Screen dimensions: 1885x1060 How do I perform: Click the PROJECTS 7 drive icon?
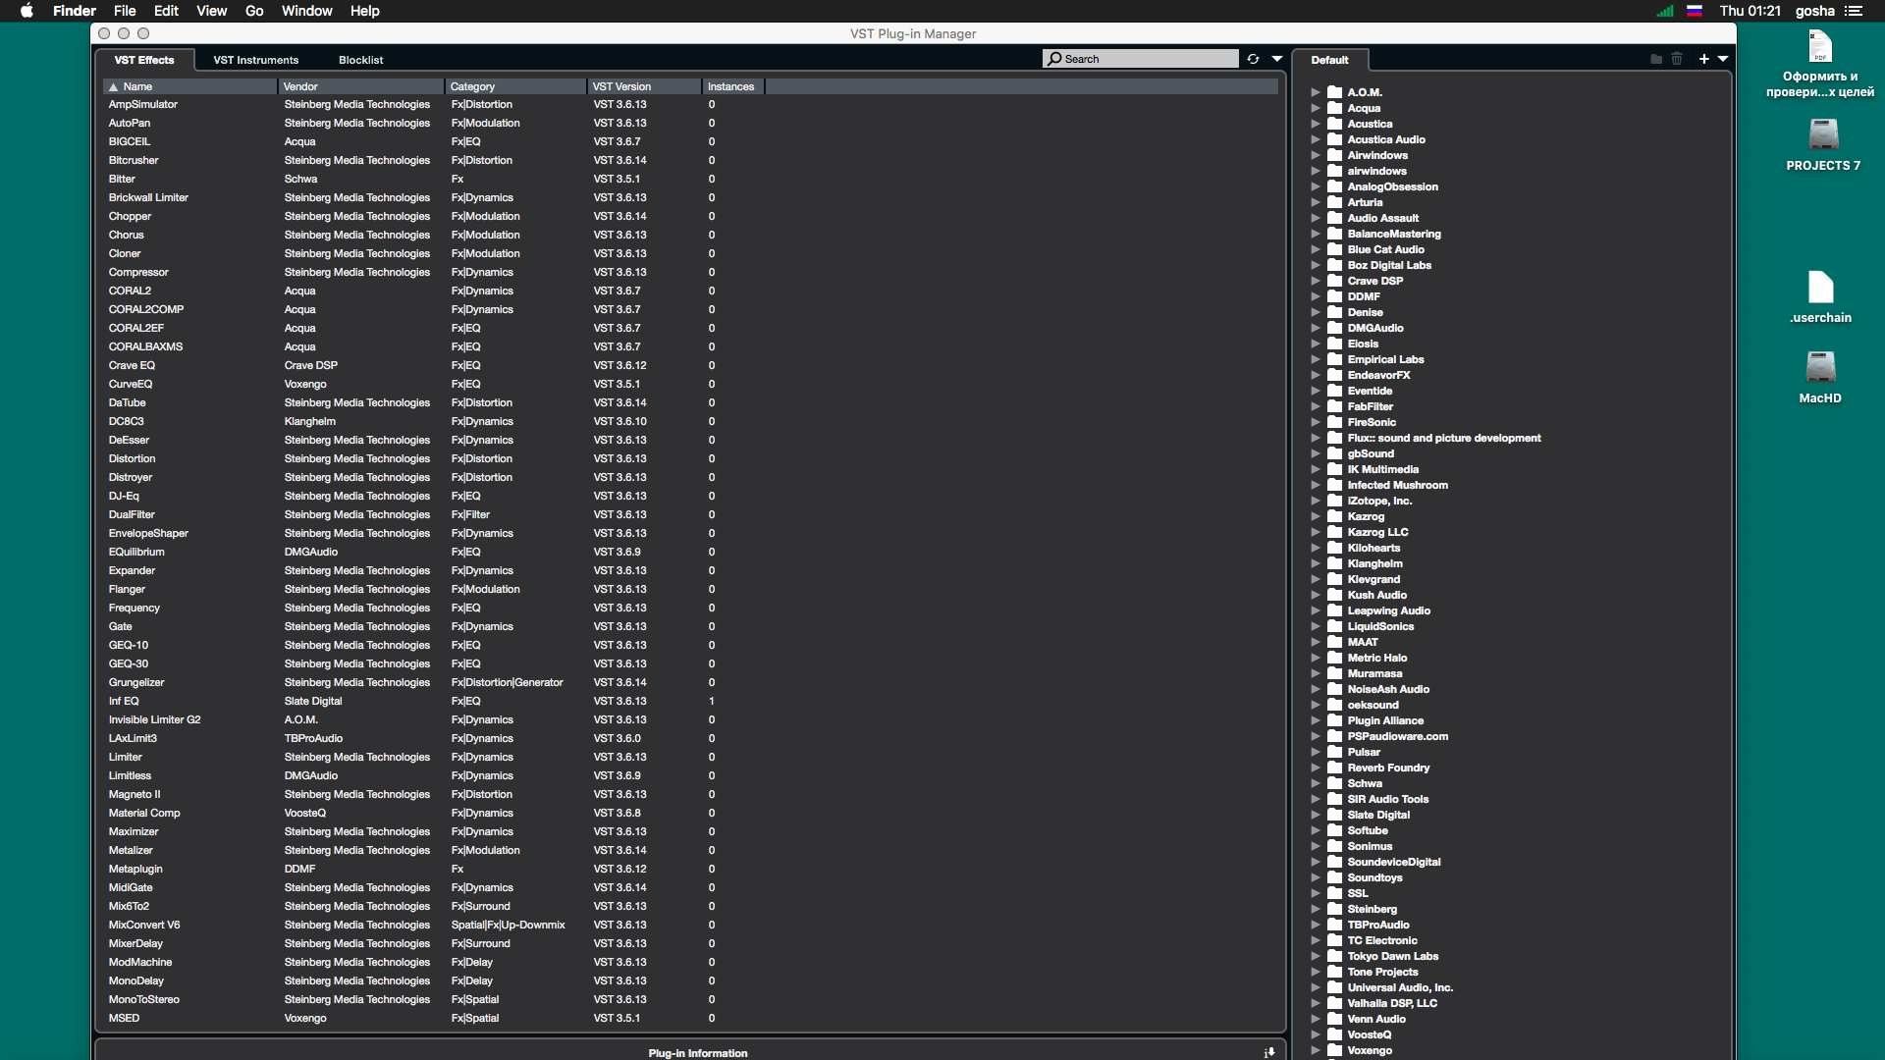click(x=1823, y=134)
